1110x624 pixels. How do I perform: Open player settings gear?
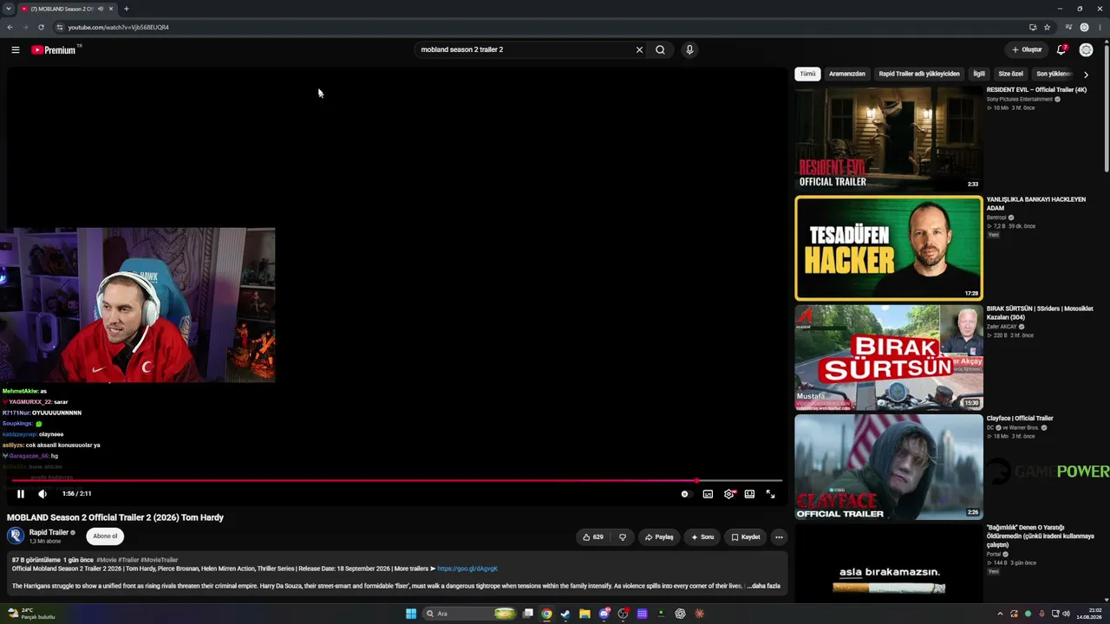(x=728, y=494)
